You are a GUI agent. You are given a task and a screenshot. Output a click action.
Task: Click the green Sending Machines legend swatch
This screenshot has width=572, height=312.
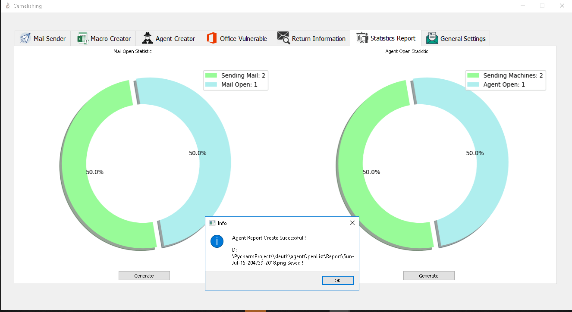pyautogui.click(x=473, y=75)
